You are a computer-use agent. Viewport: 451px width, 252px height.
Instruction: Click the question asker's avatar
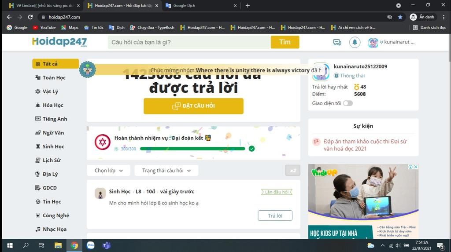[100, 194]
